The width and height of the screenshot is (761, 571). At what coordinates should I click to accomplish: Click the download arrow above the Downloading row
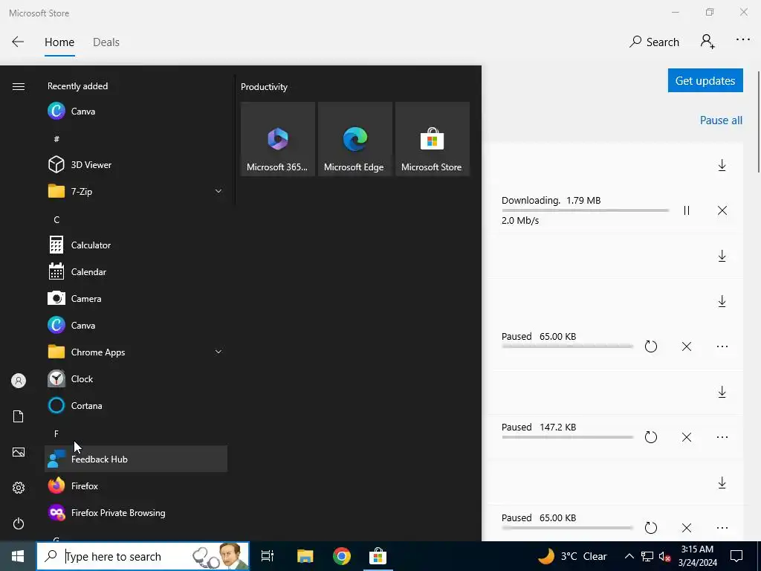[722, 165]
